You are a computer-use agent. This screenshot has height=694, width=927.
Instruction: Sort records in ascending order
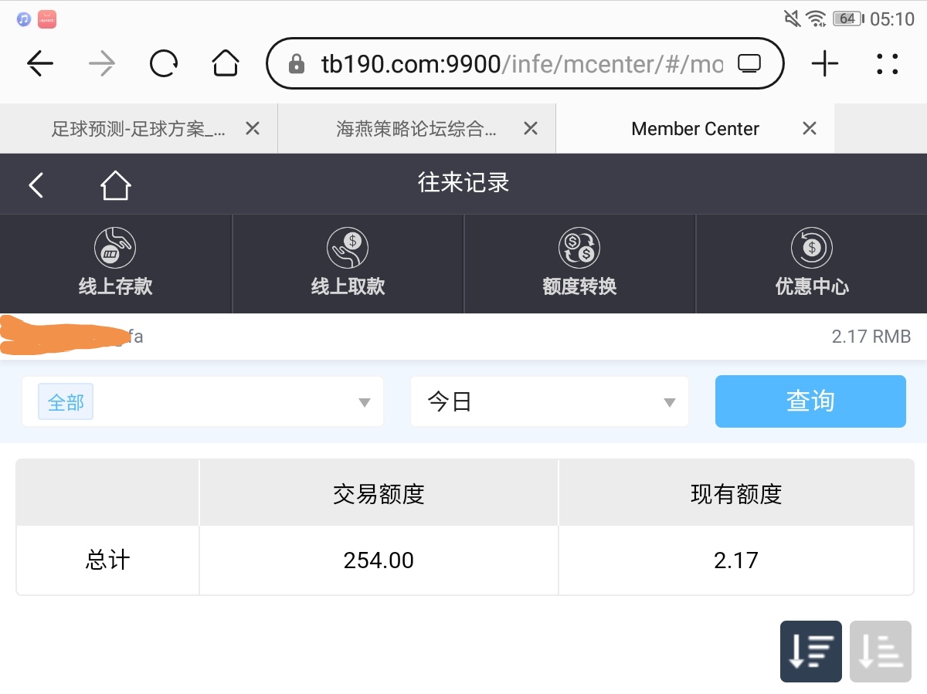click(x=880, y=652)
